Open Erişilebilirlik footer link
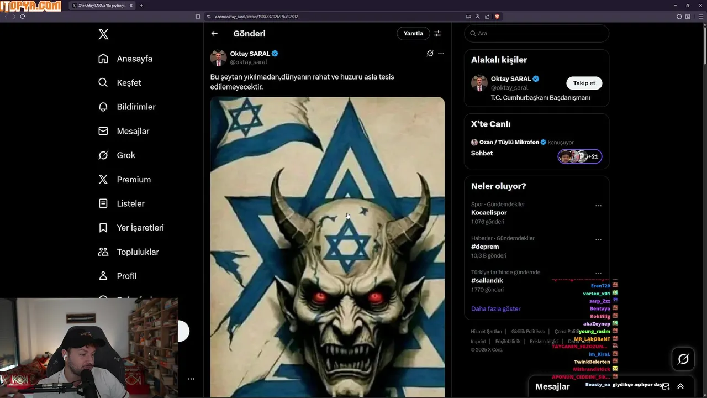 pos(508,342)
